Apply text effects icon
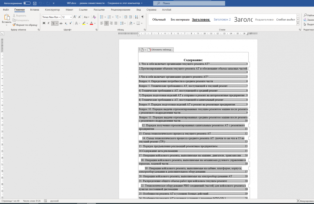This screenshot has width=314, height=204. pyautogui.click(x=76, y=23)
